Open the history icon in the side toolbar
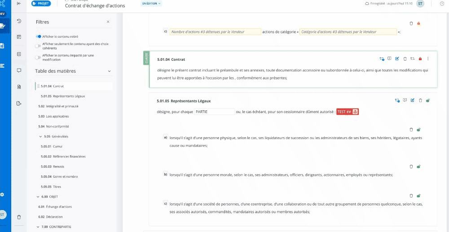Screen dimensions: 449x232 coord(19,21)
